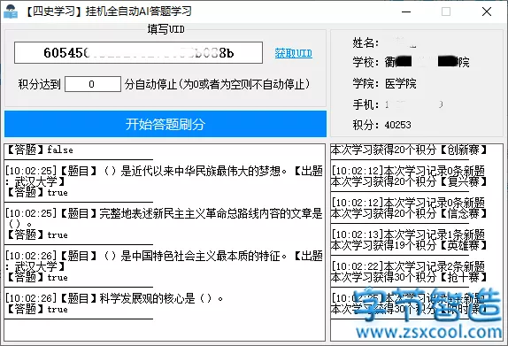
Task: Click the 手机 label
Action: pyautogui.click(x=366, y=104)
